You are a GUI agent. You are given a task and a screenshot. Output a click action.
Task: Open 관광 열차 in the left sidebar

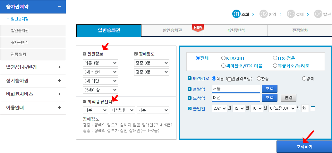tap(19, 55)
